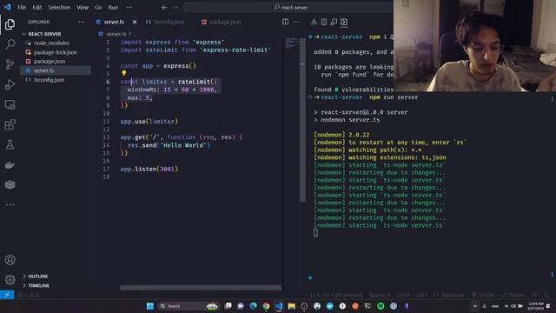556x313 pixels.
Task: Open package-lock.json in explorer
Action: 56,52
